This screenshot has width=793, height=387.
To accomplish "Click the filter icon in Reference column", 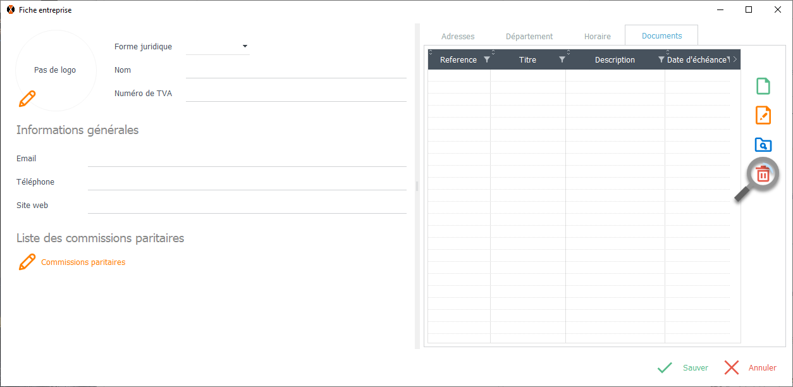I will (486, 60).
